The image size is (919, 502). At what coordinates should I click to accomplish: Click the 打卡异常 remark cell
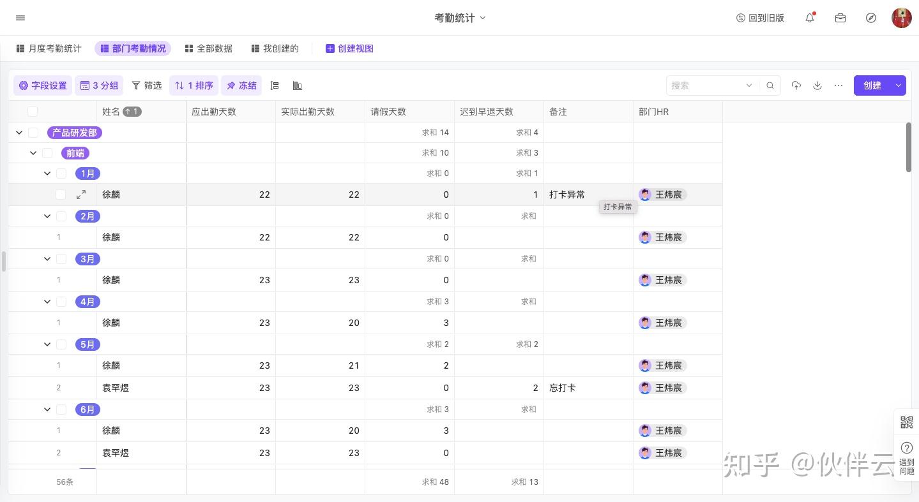588,195
